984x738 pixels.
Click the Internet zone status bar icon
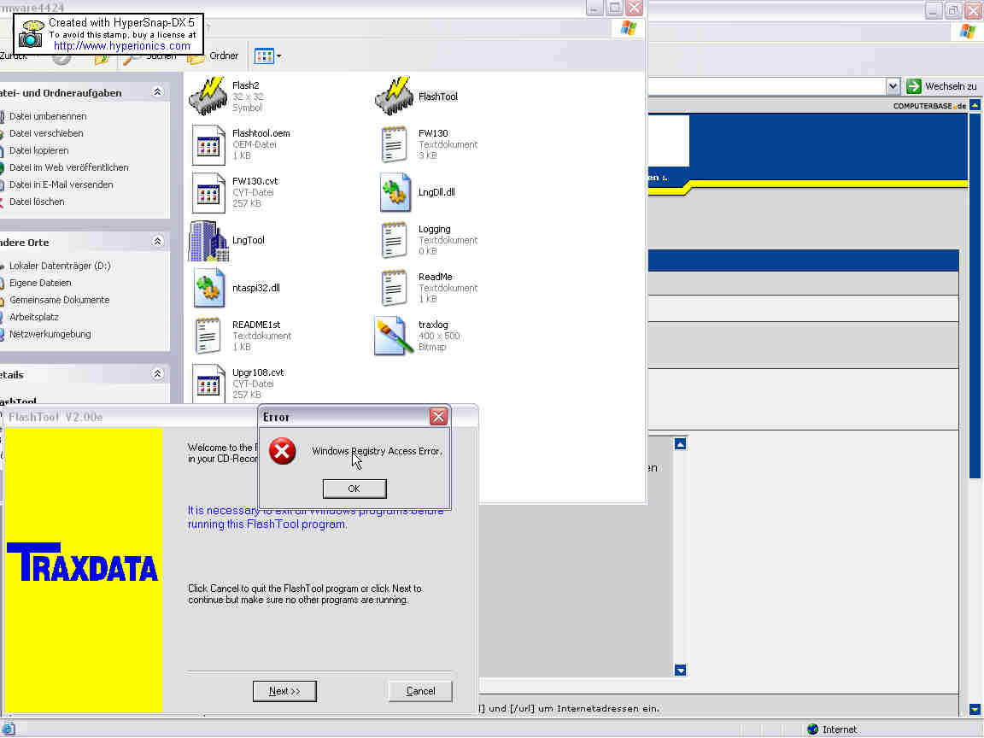point(812,729)
